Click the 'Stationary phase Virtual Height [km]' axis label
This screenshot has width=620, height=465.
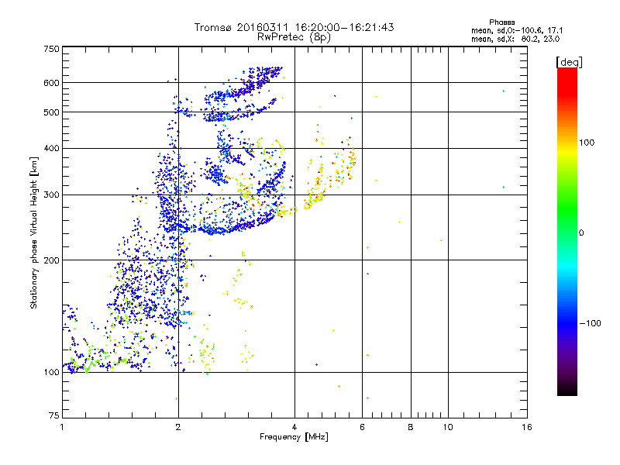click(33, 233)
